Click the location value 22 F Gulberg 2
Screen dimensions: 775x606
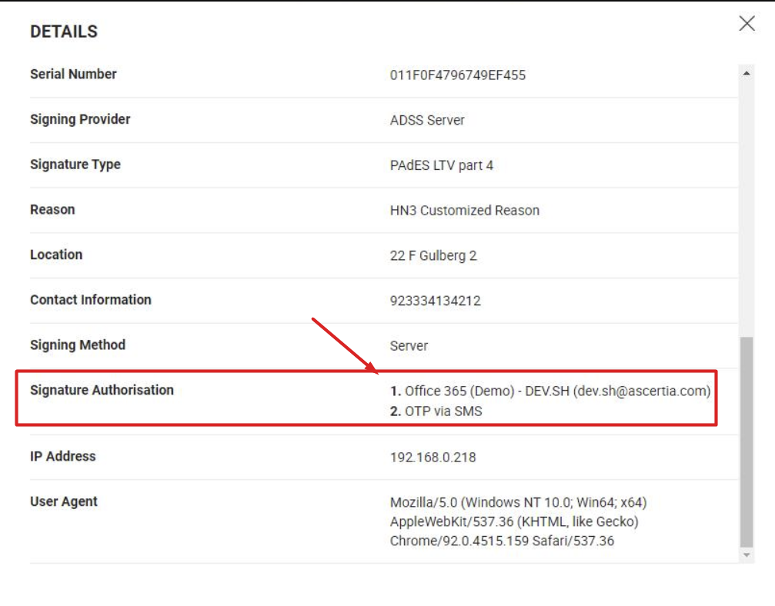pos(433,255)
